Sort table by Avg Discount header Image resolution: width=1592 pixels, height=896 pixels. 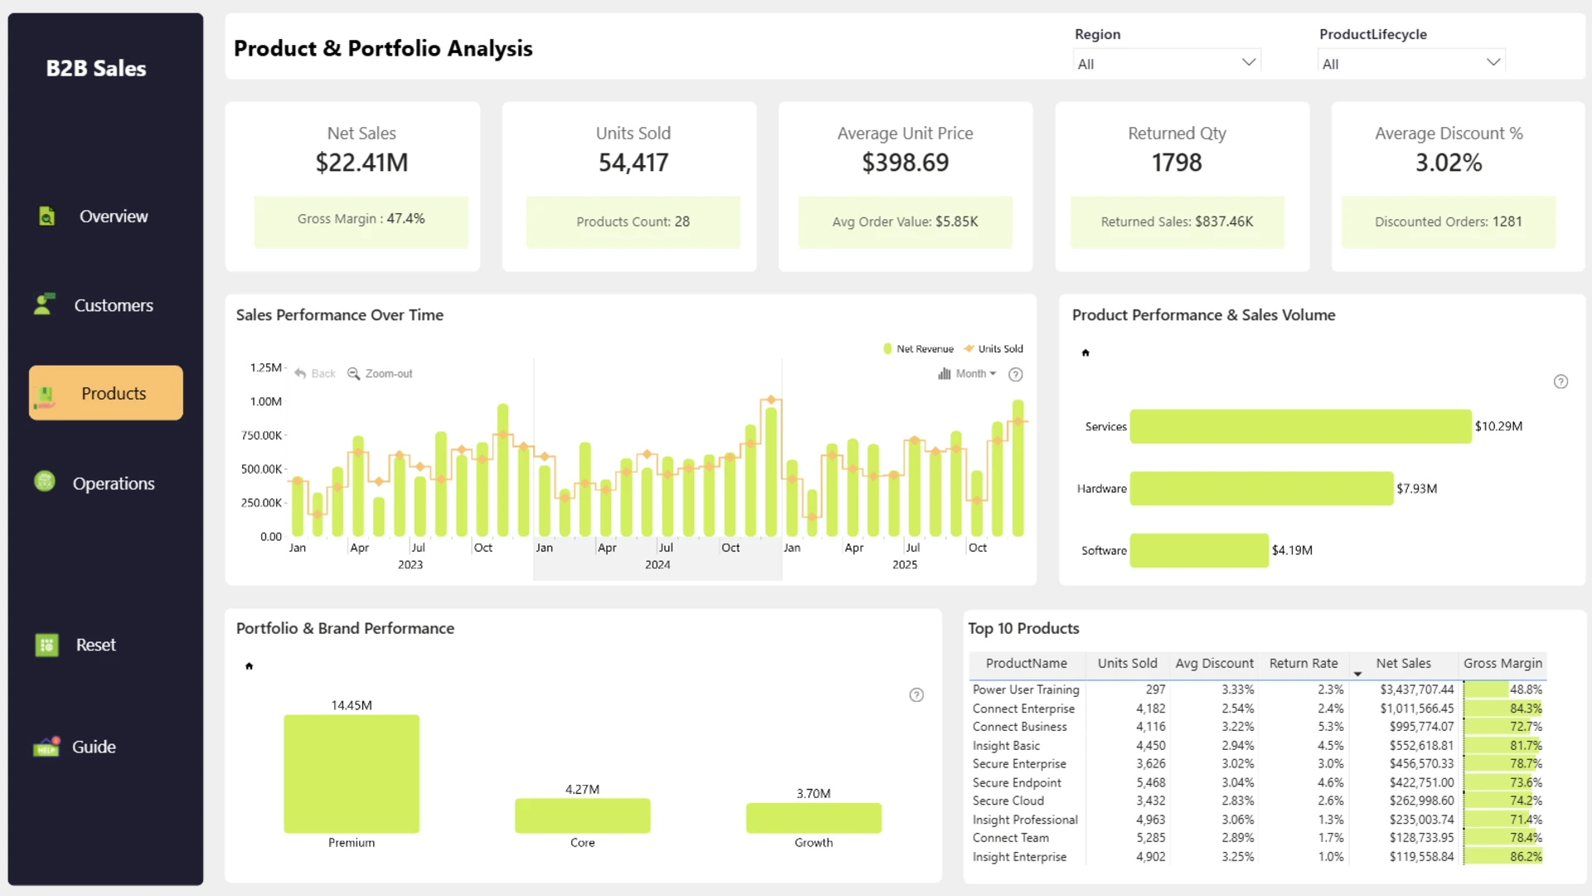click(x=1215, y=664)
